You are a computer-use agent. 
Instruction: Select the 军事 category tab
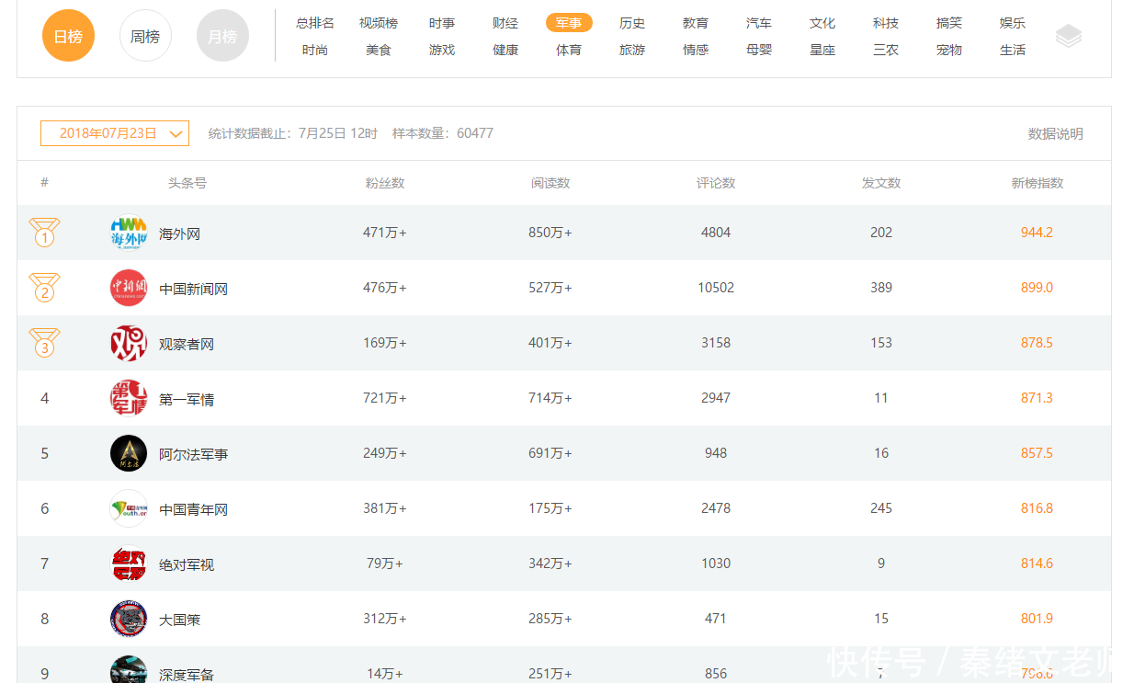569,23
